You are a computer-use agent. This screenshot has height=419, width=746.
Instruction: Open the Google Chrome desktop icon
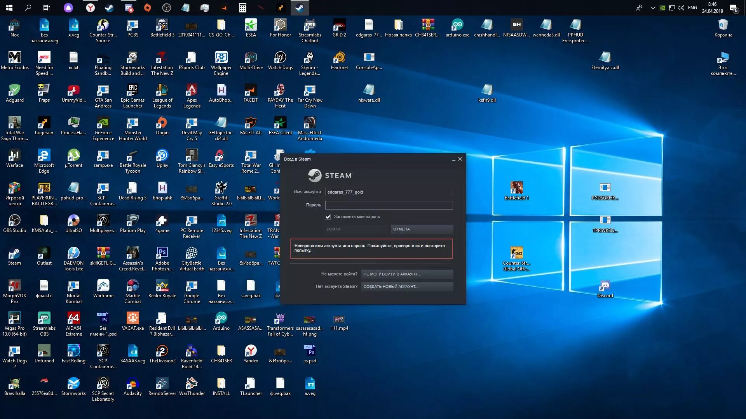[192, 291]
